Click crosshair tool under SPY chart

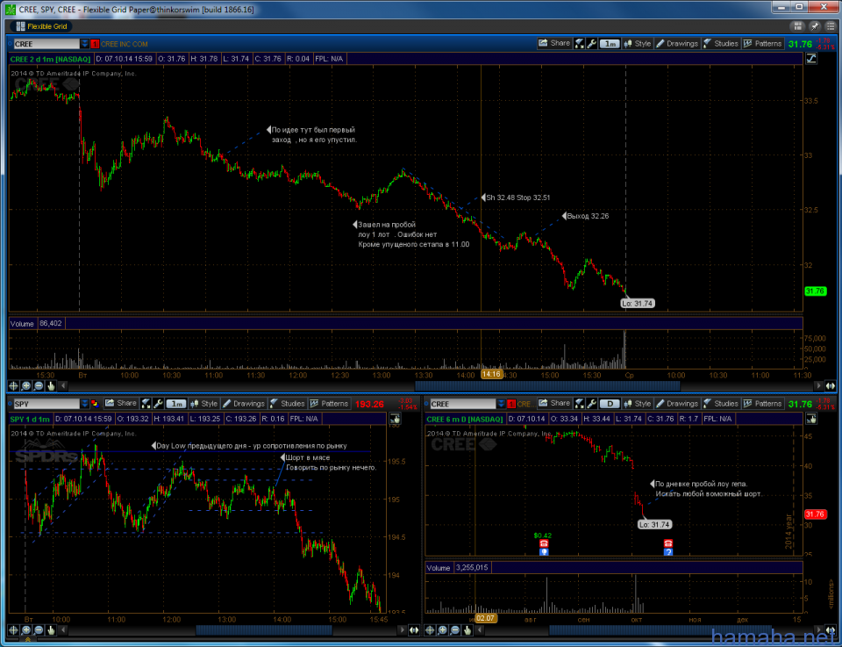(x=13, y=629)
